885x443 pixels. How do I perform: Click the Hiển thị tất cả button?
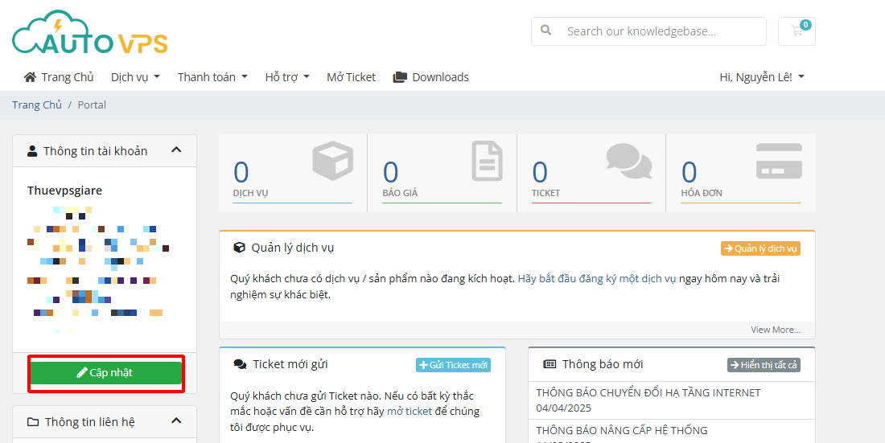click(764, 365)
